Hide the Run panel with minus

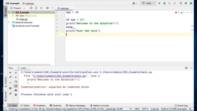(191, 68)
